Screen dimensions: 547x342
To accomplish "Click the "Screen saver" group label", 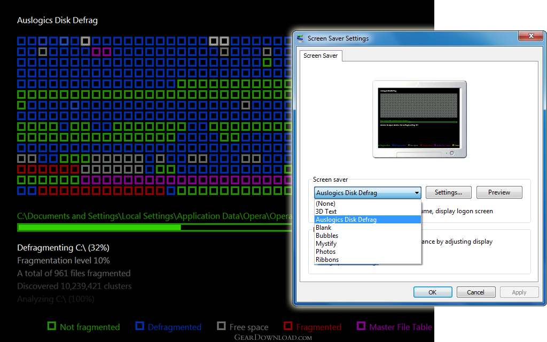I will click(330, 180).
